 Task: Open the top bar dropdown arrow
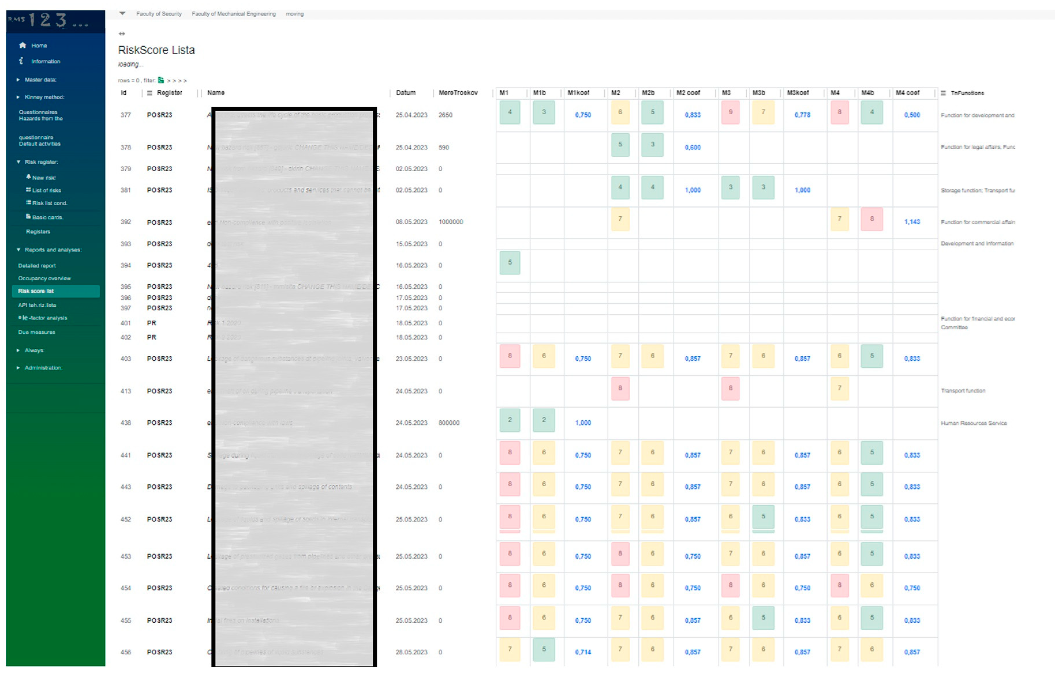tap(122, 14)
